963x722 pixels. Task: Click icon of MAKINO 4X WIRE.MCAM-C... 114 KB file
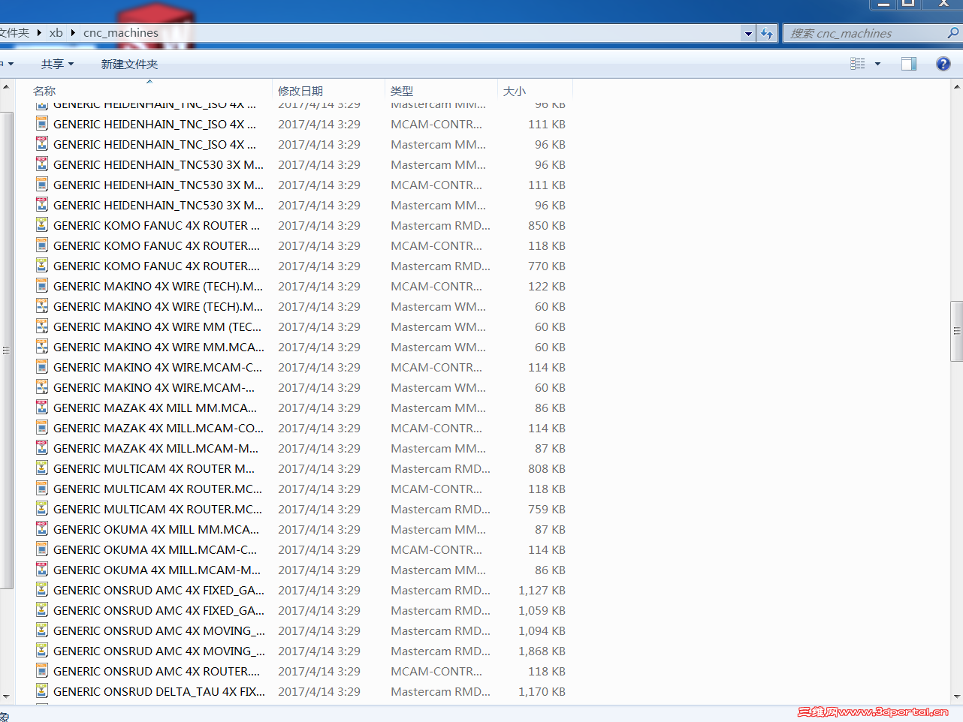tap(42, 367)
